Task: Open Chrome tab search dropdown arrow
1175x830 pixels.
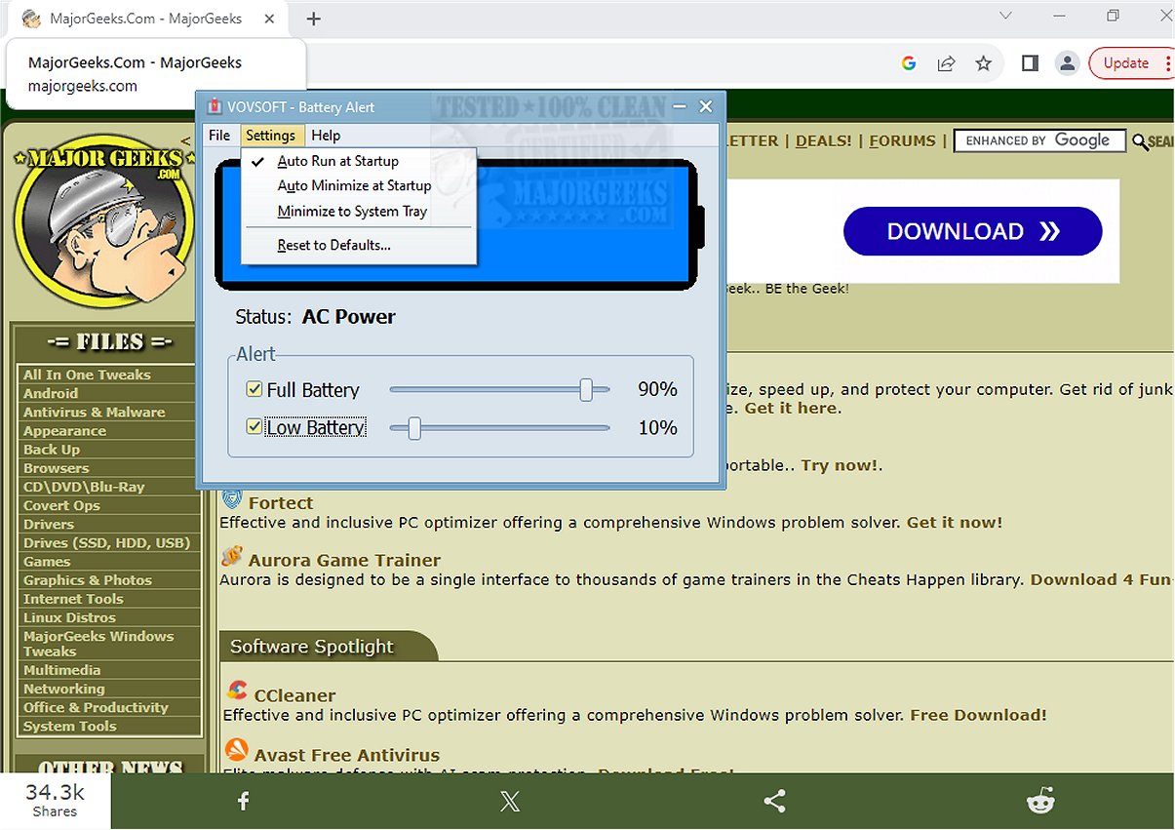Action: pyautogui.click(x=1006, y=16)
